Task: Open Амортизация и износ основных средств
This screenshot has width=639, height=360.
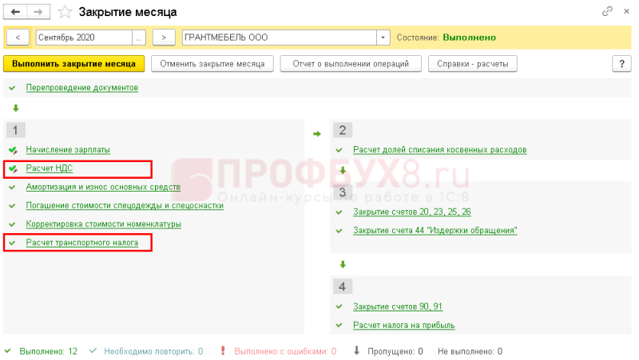Action: coord(103,187)
